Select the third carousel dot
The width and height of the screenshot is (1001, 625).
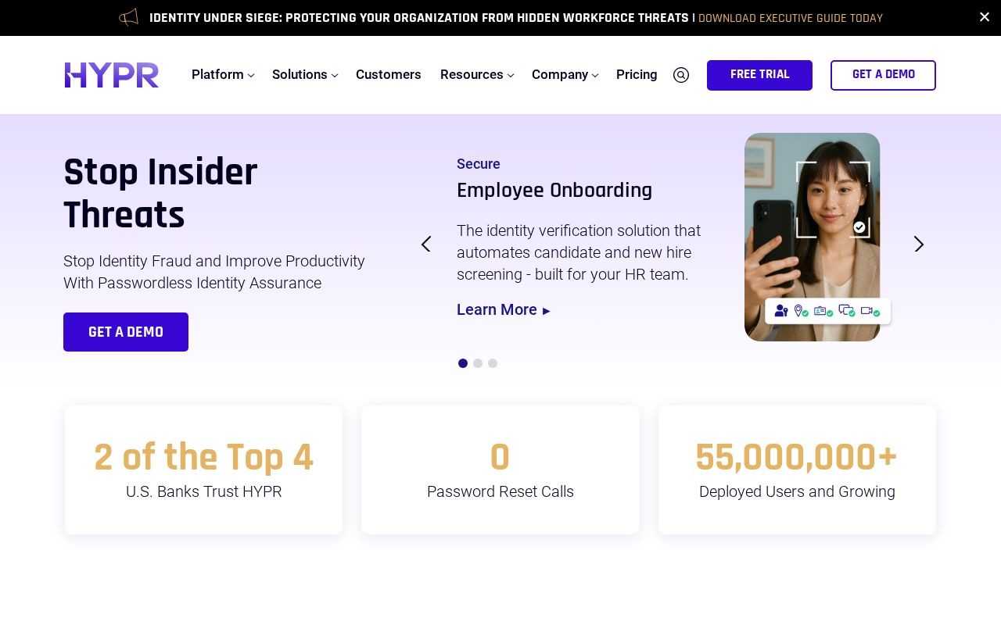click(493, 363)
